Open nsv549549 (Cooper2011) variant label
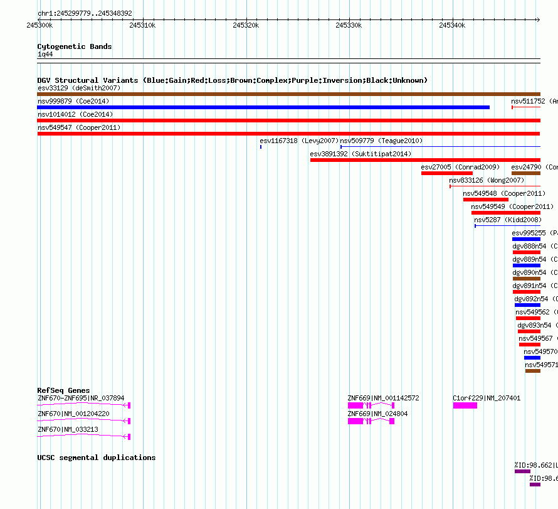 512,206
